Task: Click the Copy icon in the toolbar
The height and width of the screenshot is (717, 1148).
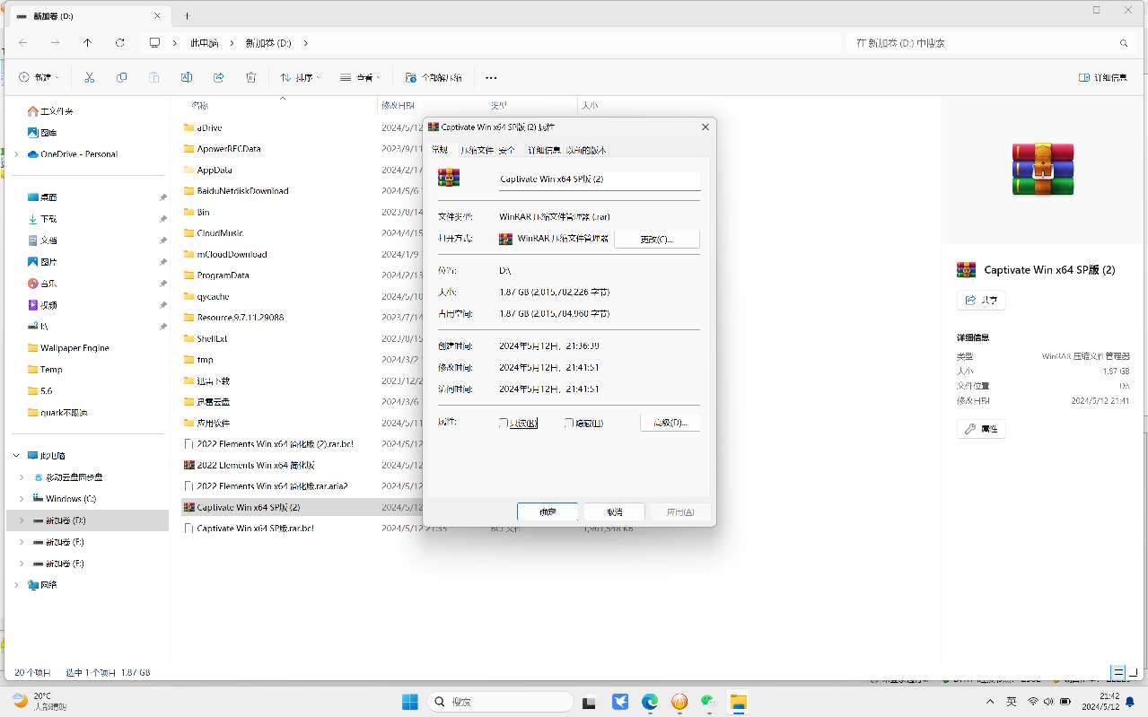Action: coord(122,78)
